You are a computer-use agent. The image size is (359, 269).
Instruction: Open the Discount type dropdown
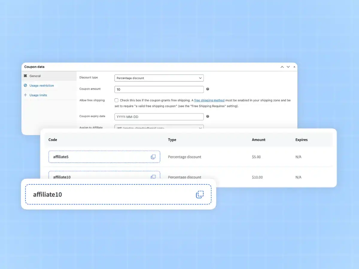coord(159,78)
